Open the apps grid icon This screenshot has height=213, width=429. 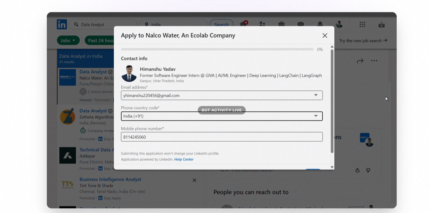(362, 24)
